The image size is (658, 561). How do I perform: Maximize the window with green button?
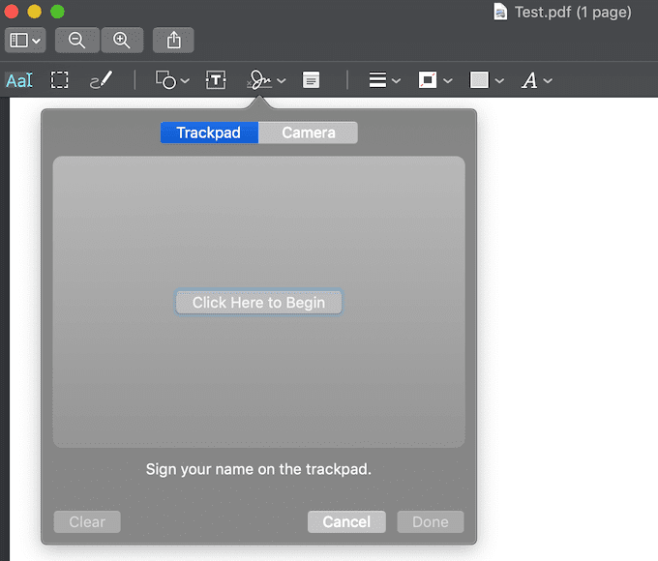[57, 12]
